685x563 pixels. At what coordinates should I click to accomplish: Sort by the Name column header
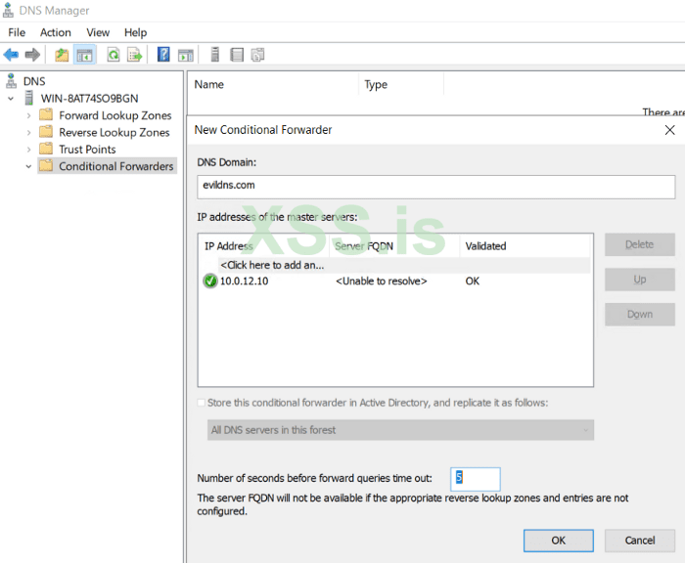click(273, 84)
